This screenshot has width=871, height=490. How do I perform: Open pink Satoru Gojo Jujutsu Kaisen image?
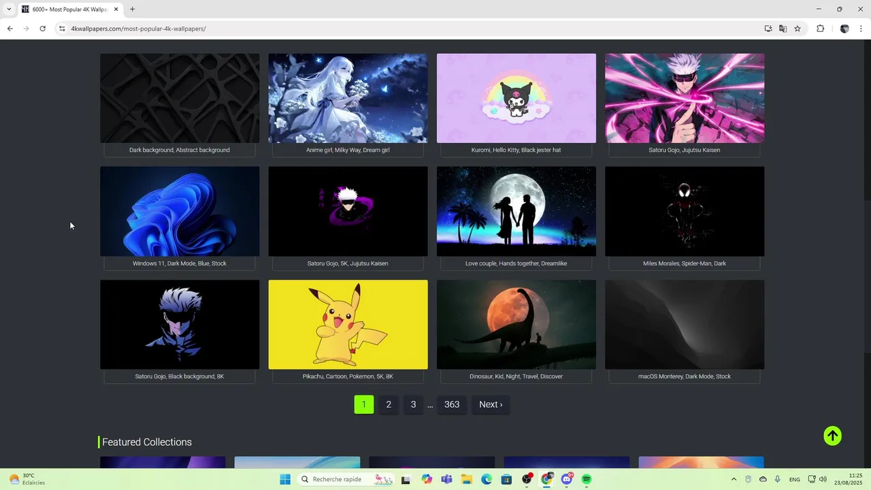click(685, 98)
